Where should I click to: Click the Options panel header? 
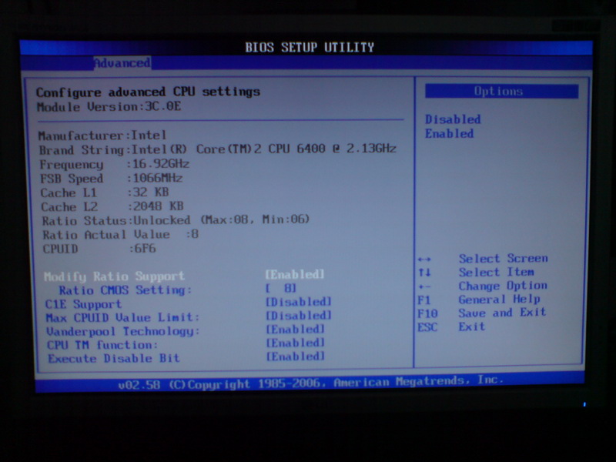coord(501,92)
